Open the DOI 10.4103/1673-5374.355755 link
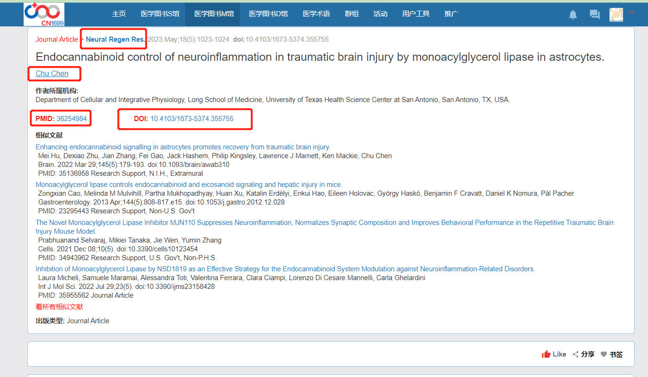This screenshot has width=648, height=377. (x=192, y=119)
